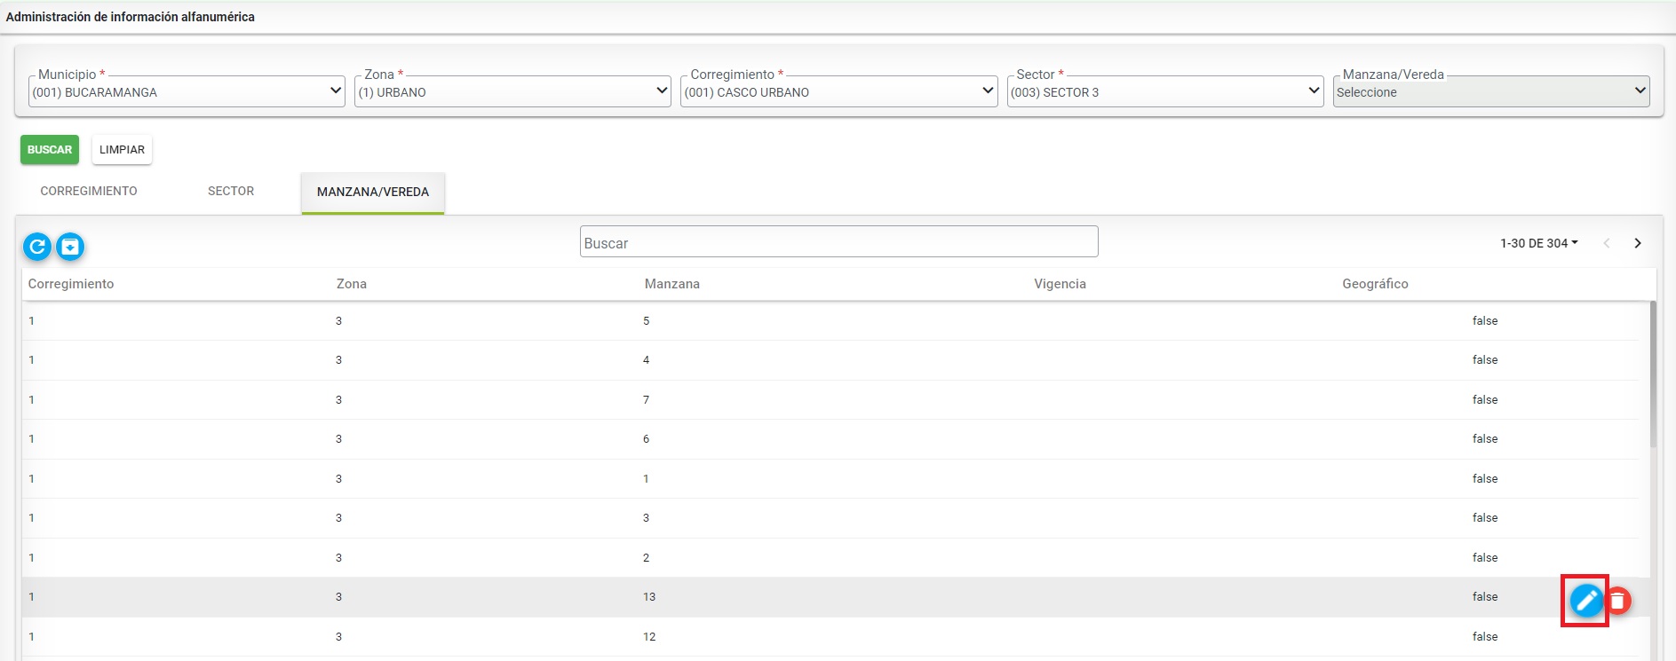Select the MANZANA/VEREDA tab

click(x=373, y=193)
